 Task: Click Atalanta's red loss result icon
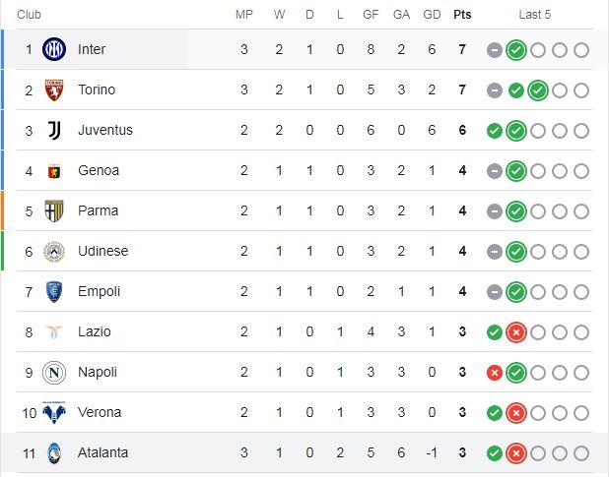516,453
